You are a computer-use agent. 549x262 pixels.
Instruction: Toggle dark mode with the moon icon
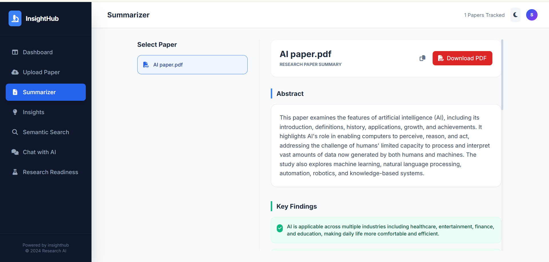[515, 15]
